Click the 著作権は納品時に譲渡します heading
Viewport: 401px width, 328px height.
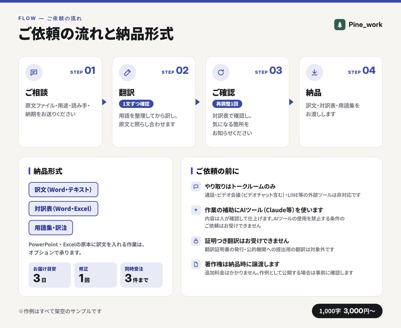point(242,264)
